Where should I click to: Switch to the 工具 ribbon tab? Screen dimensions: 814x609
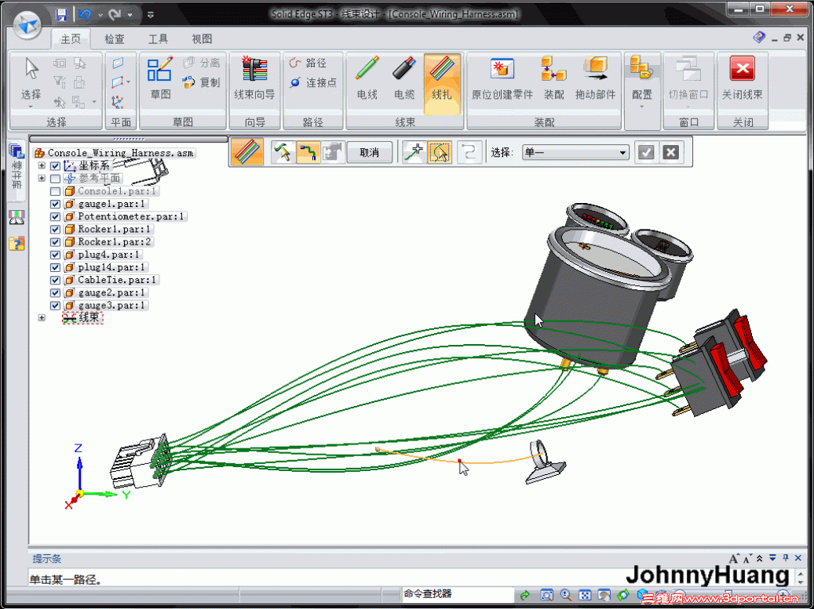point(158,39)
